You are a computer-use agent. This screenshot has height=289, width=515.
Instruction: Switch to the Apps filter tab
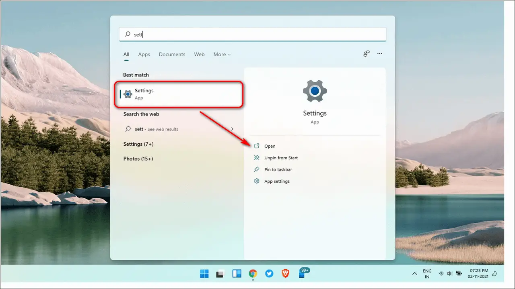(x=144, y=55)
